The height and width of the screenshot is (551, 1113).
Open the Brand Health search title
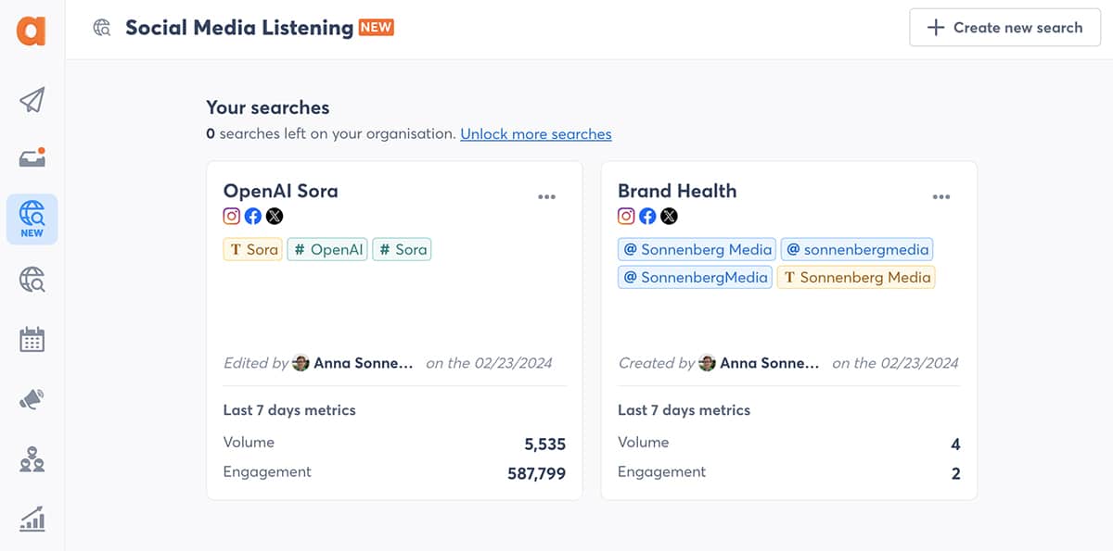pos(677,191)
